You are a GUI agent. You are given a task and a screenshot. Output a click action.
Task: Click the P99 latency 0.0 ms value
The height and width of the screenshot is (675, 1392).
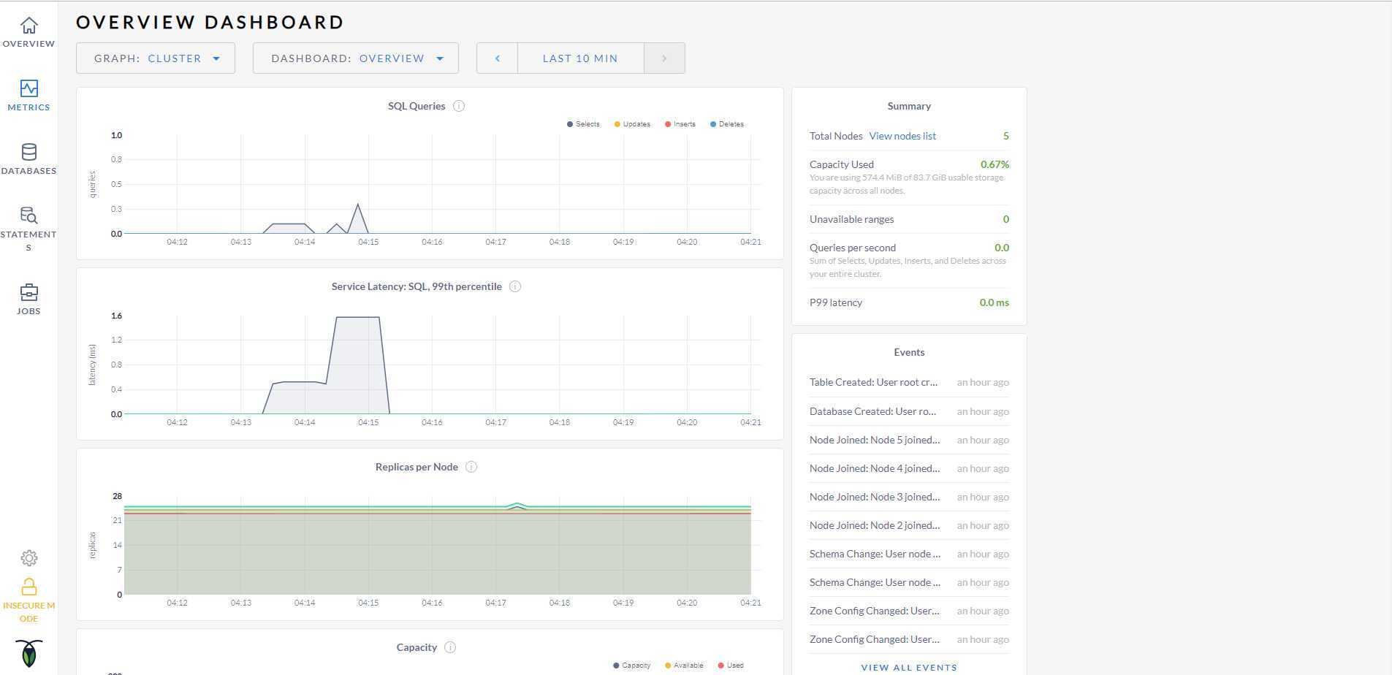click(994, 302)
